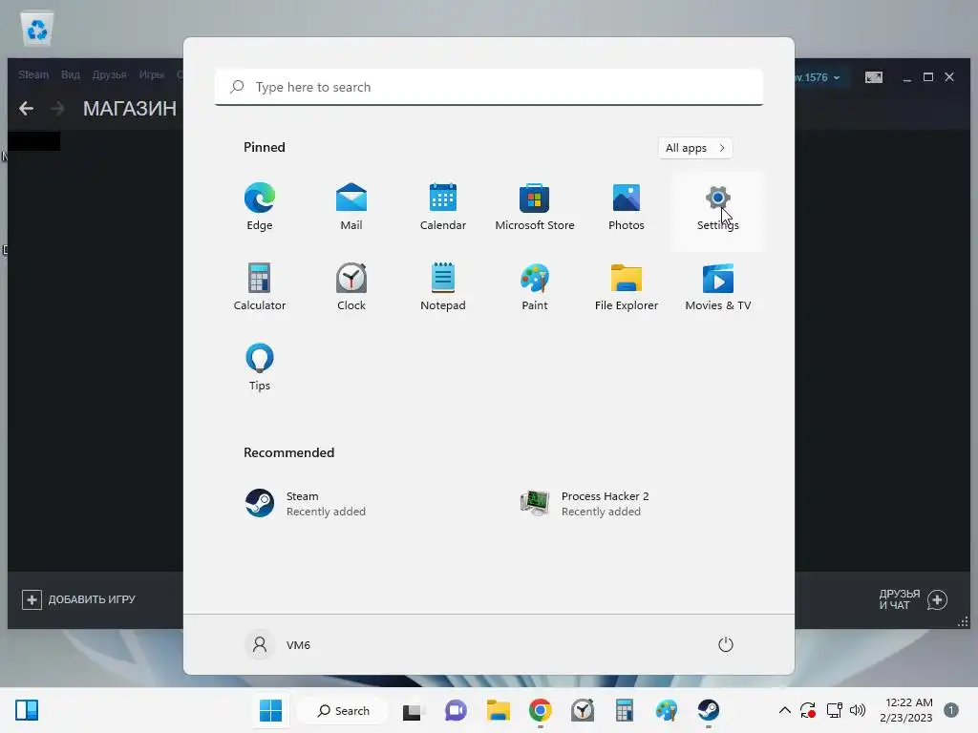
Task: Switch to Steam on the taskbar
Action: (x=709, y=710)
